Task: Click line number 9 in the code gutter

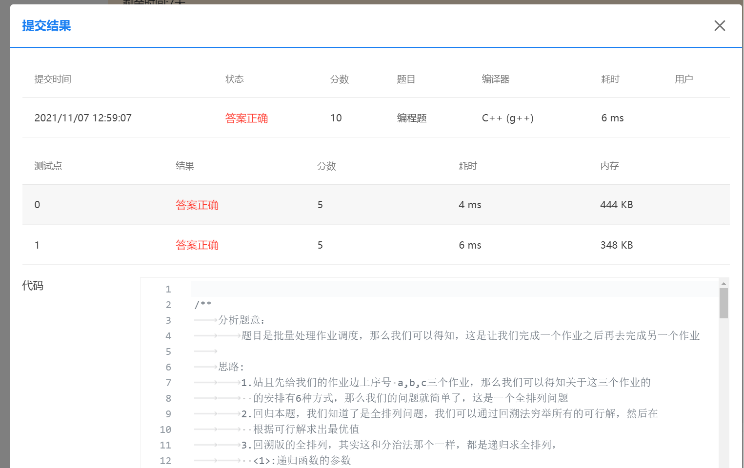Action: point(168,414)
